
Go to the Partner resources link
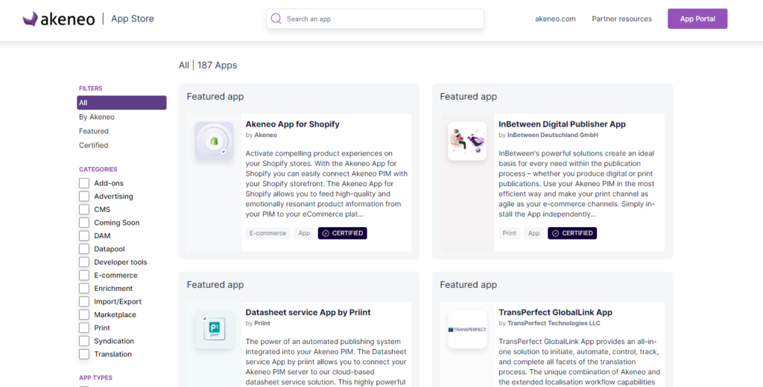tap(621, 19)
